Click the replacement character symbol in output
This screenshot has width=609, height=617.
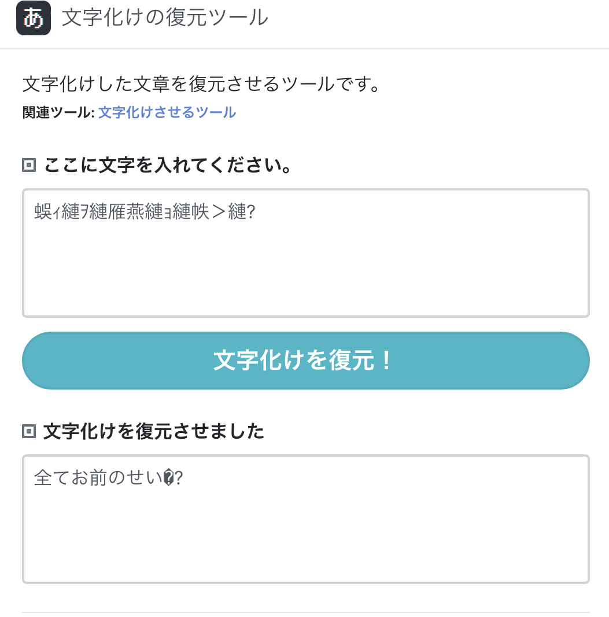click(x=168, y=478)
